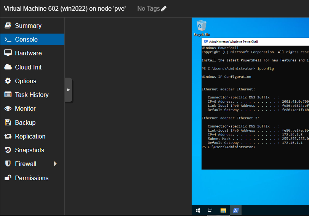Open the Summary section icon
This screenshot has width=309, height=216.
coord(8,26)
